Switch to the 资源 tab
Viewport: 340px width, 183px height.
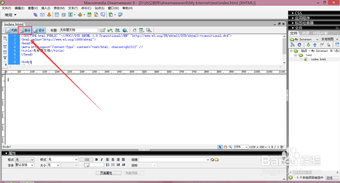(305, 33)
